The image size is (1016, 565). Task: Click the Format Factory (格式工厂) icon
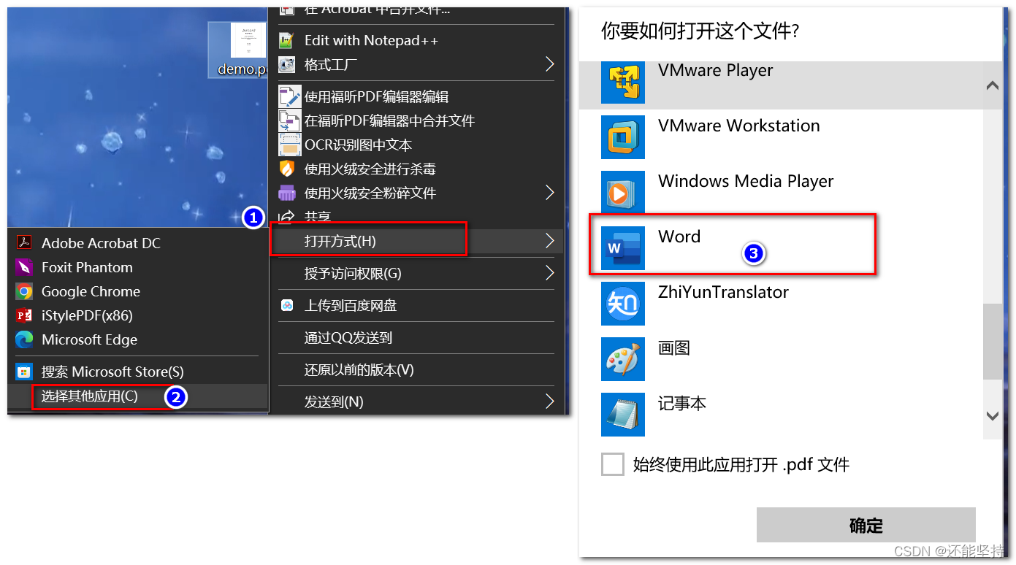(288, 65)
